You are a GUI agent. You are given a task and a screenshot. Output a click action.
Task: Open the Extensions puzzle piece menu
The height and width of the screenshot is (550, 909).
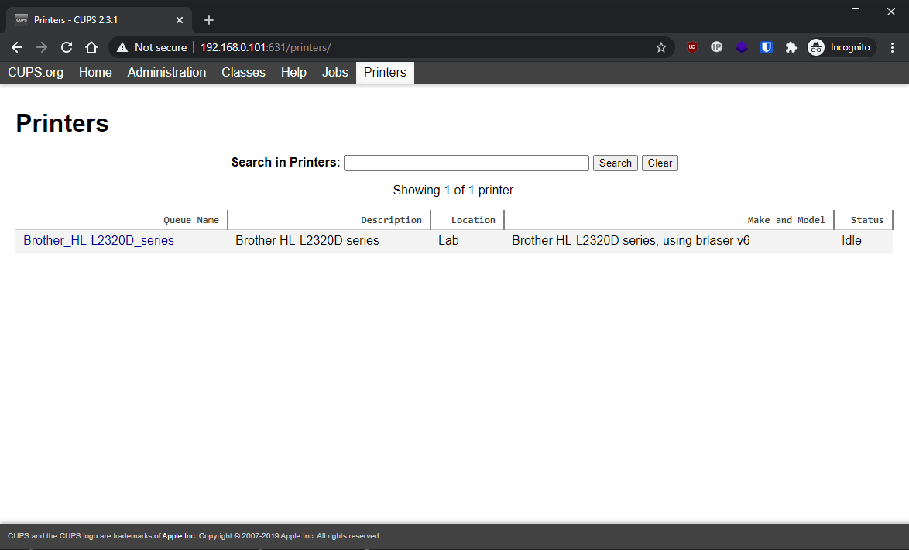[x=791, y=47]
